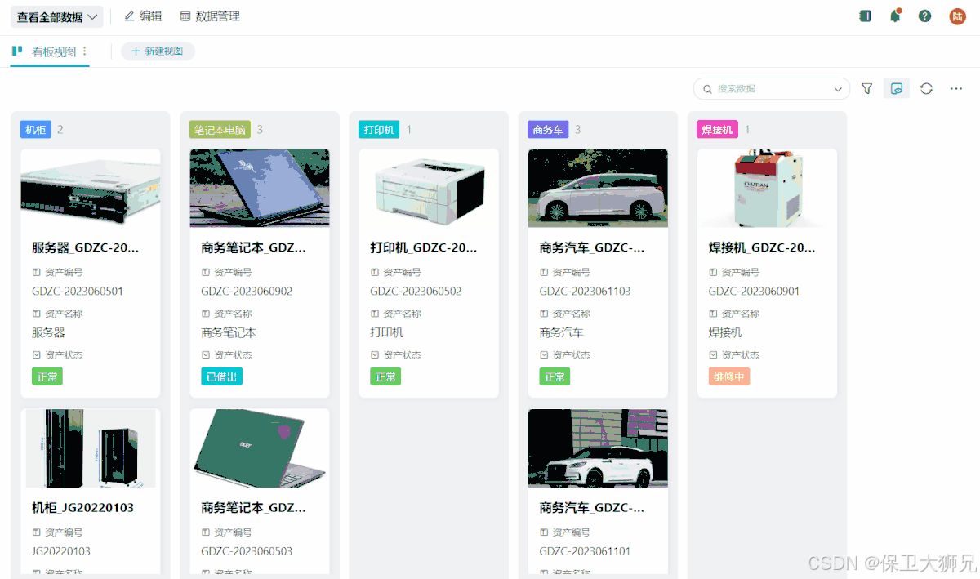
Task: Open card title 服务器_GDZC-20...
Action: (85, 247)
